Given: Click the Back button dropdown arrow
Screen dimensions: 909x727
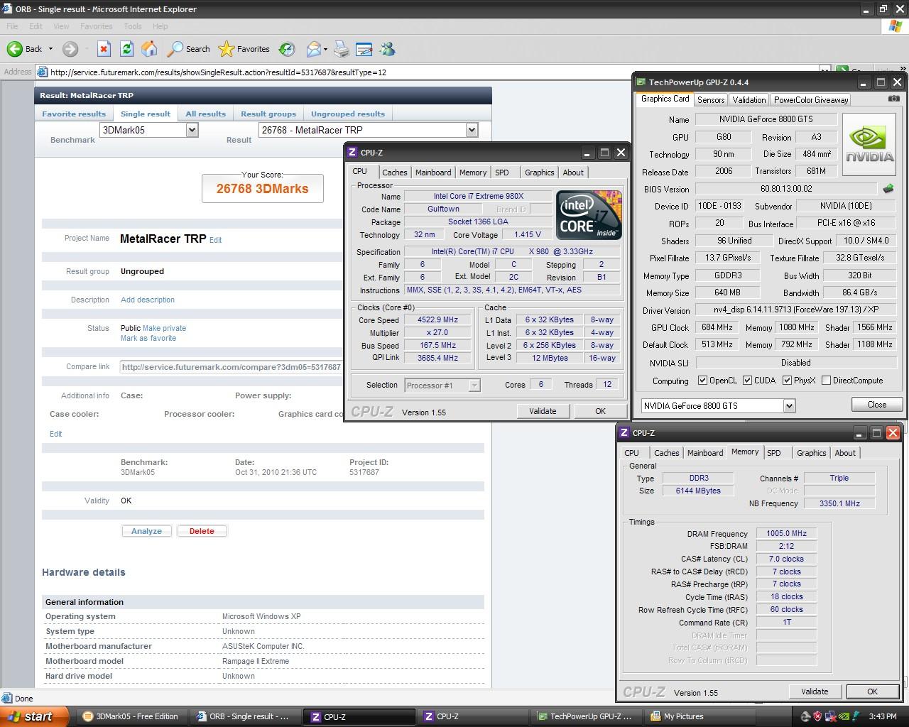Looking at the screenshot, I should click(50, 49).
